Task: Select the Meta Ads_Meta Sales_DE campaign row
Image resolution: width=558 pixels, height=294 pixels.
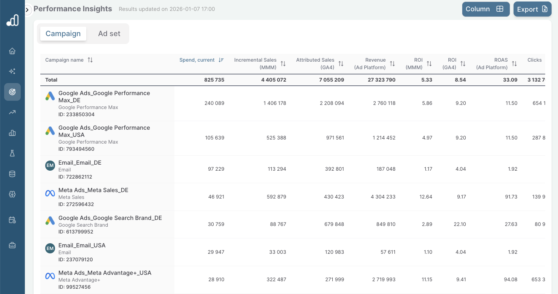Action: click(93, 190)
